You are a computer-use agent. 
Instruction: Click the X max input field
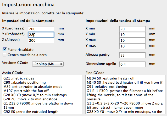(132, 40)
